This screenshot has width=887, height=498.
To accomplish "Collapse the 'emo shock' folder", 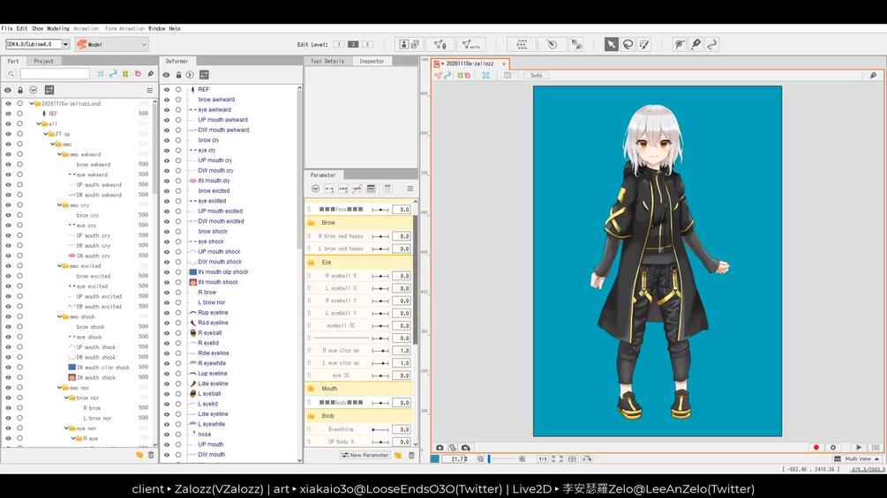I will click(59, 316).
